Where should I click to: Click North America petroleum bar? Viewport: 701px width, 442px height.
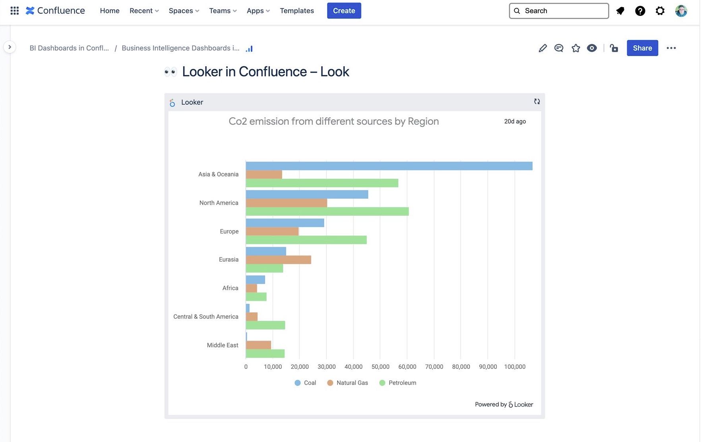click(x=327, y=211)
